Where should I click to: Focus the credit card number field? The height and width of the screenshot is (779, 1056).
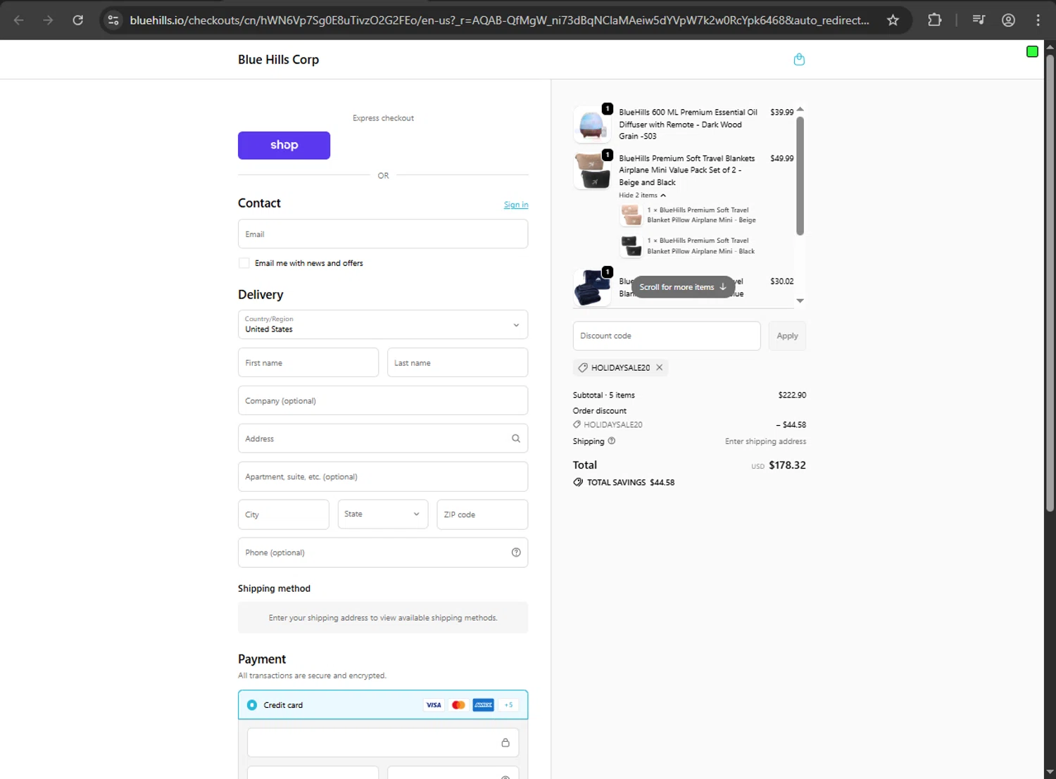[x=383, y=742]
